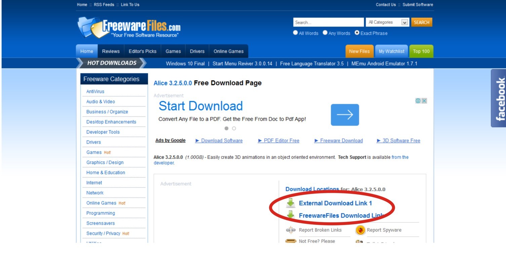This screenshot has width=506, height=258.
Task: Click the blue arrow button in the ad
Action: click(x=345, y=115)
